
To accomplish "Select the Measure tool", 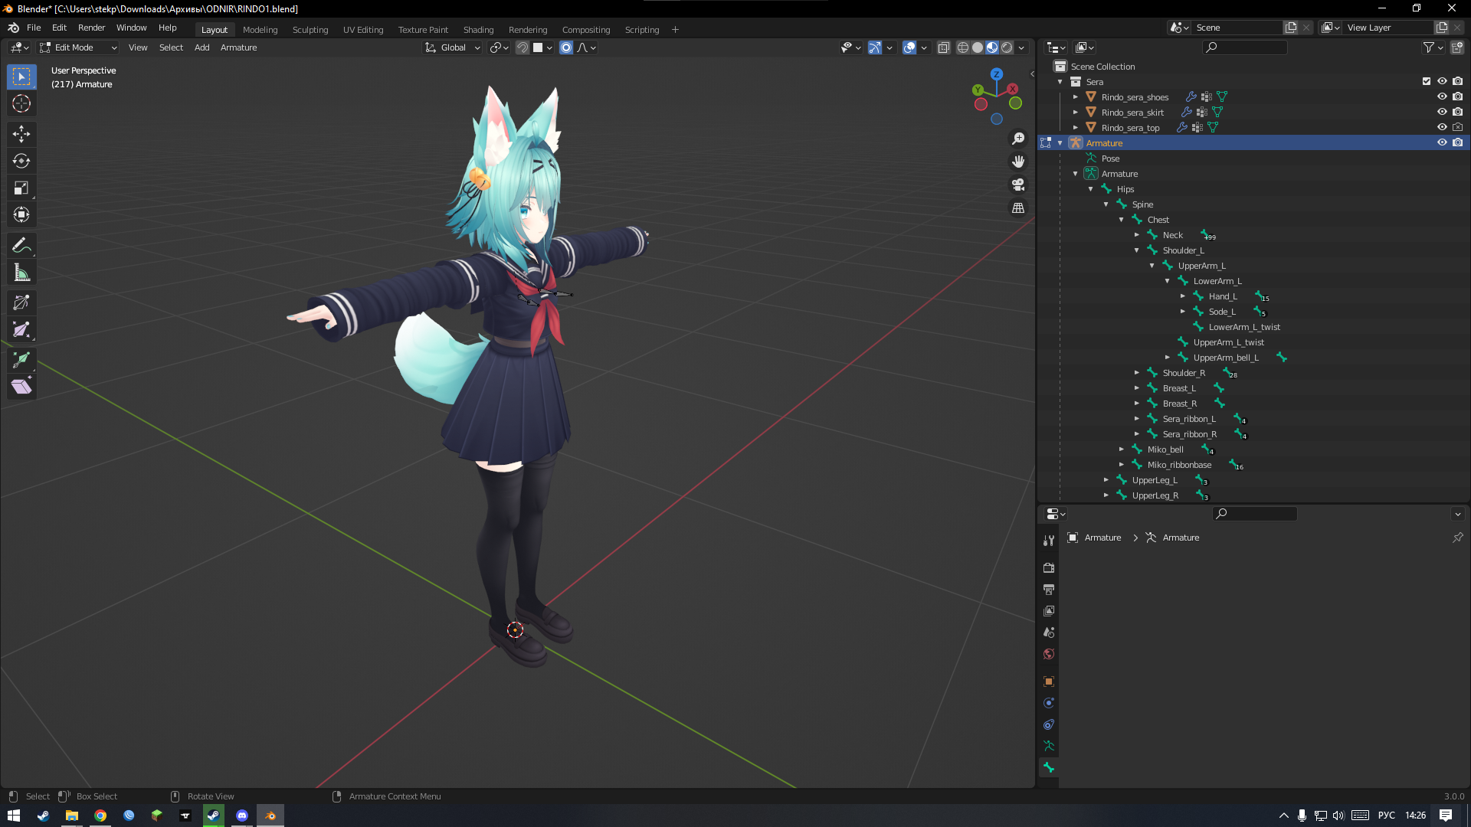I will tap(21, 273).
